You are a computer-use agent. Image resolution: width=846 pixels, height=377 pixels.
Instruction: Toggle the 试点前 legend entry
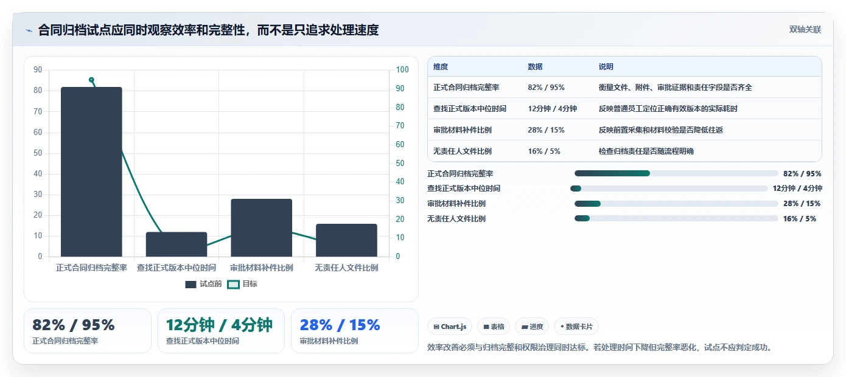203,284
